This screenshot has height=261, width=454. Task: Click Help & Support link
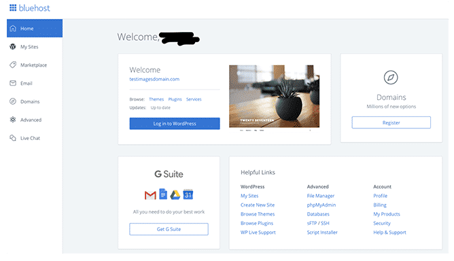(389, 232)
